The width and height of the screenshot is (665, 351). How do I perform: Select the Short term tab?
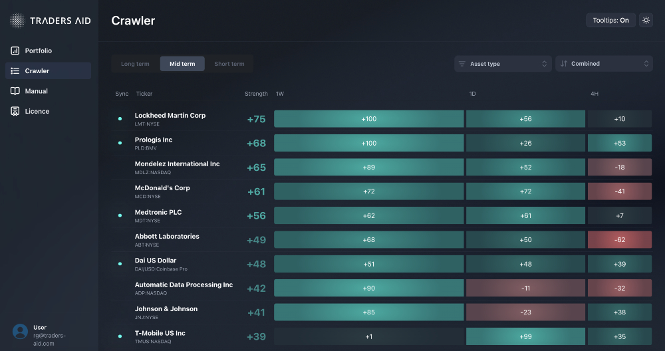[229, 64]
